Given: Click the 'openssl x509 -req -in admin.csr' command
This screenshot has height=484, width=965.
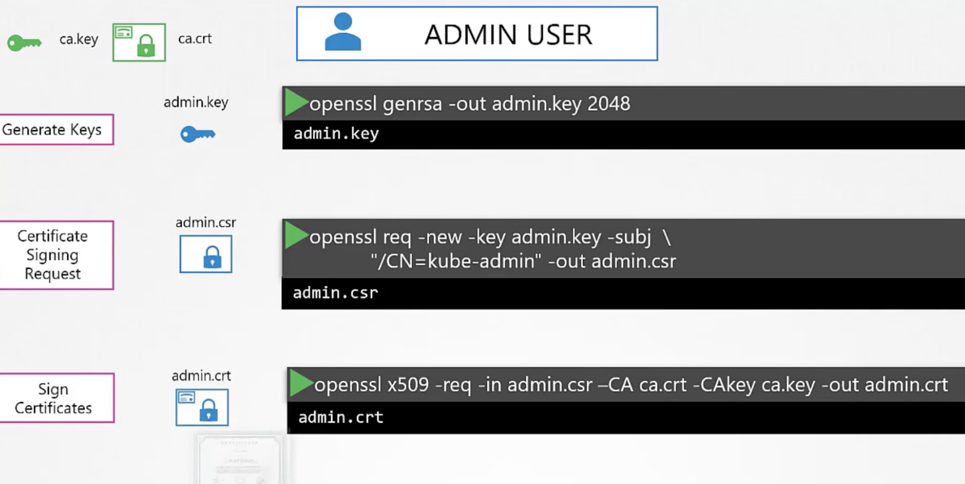Looking at the screenshot, I should (631, 385).
